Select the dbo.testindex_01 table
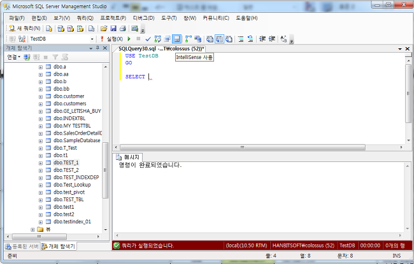 (72, 221)
